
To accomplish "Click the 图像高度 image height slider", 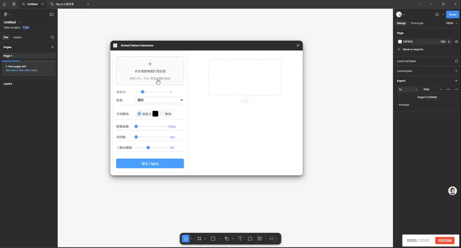I will 150,126.
